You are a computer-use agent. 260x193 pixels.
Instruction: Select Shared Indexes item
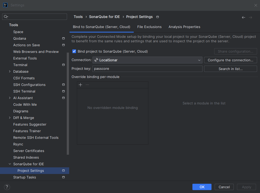click(26, 158)
